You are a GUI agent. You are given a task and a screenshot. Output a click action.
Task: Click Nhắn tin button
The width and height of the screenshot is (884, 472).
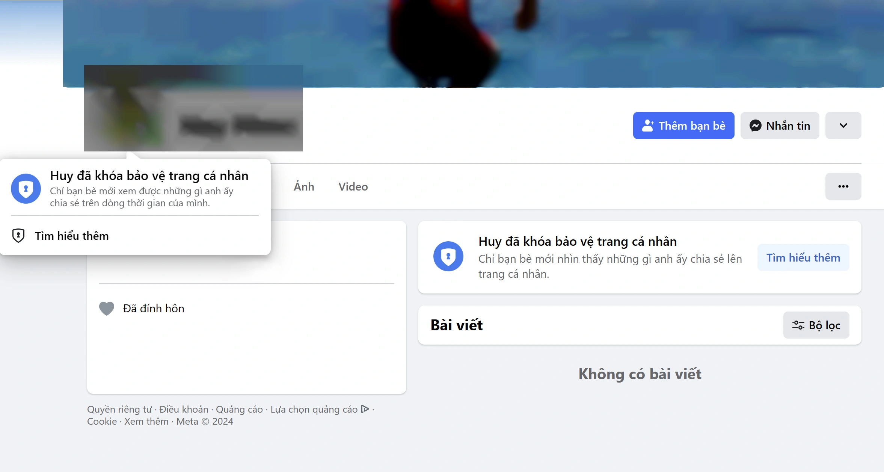point(780,125)
